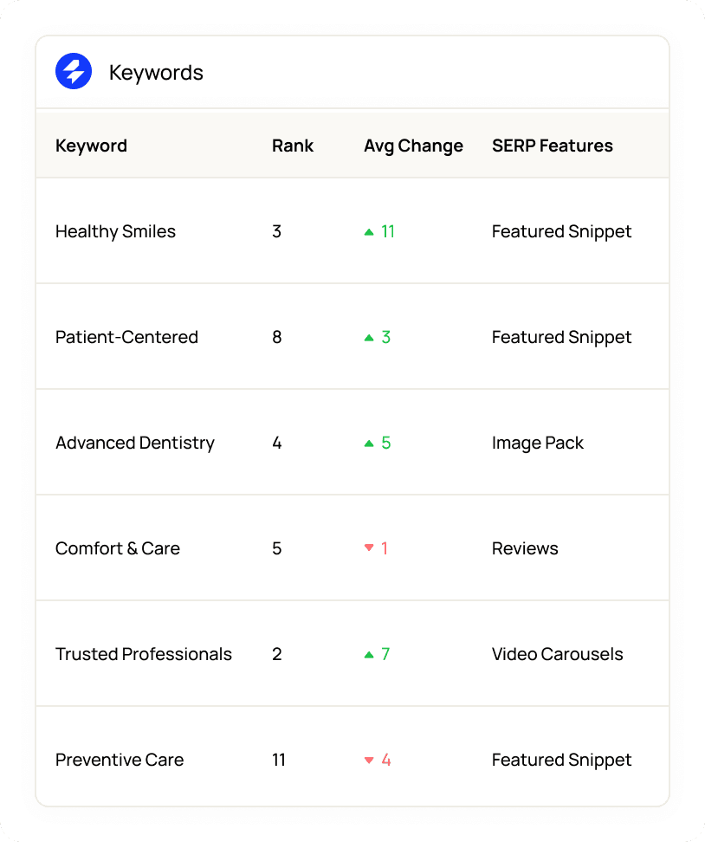Click the green up arrow for Patient-Centered

[x=370, y=337]
